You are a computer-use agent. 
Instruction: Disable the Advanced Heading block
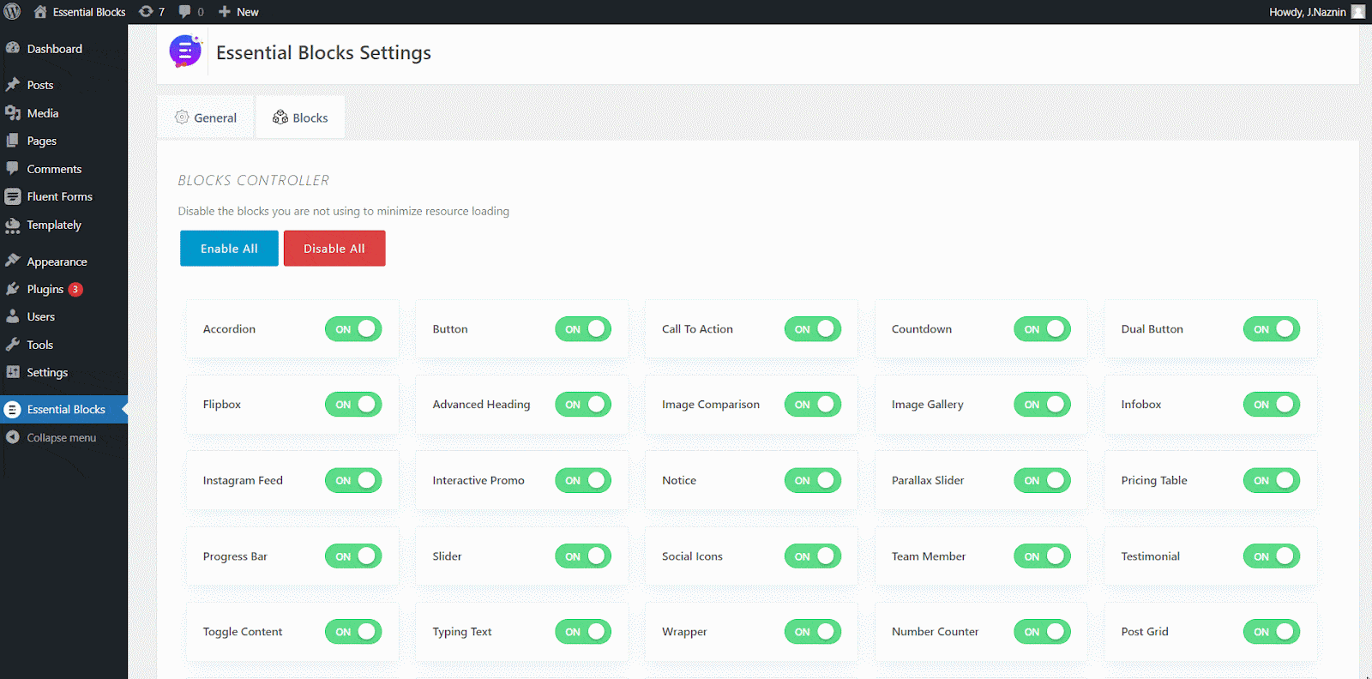[583, 405]
